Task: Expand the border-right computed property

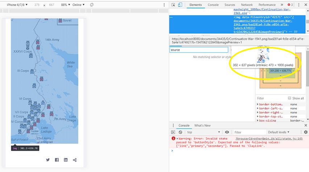Action: (257, 112)
